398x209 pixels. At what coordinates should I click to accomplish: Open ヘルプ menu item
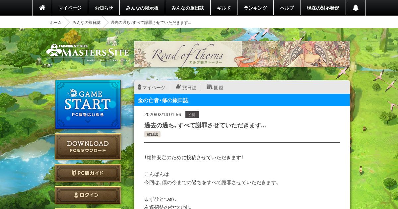pos(287,8)
